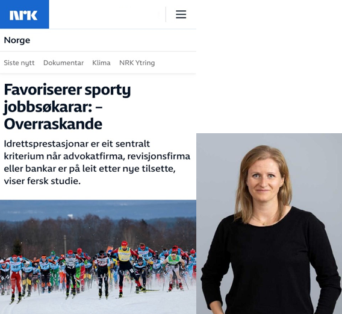Image resolution: width=342 pixels, height=314 pixels.
Task: Click the article lead paragraph about Idrettsprestasjonar
Action: tap(97, 162)
